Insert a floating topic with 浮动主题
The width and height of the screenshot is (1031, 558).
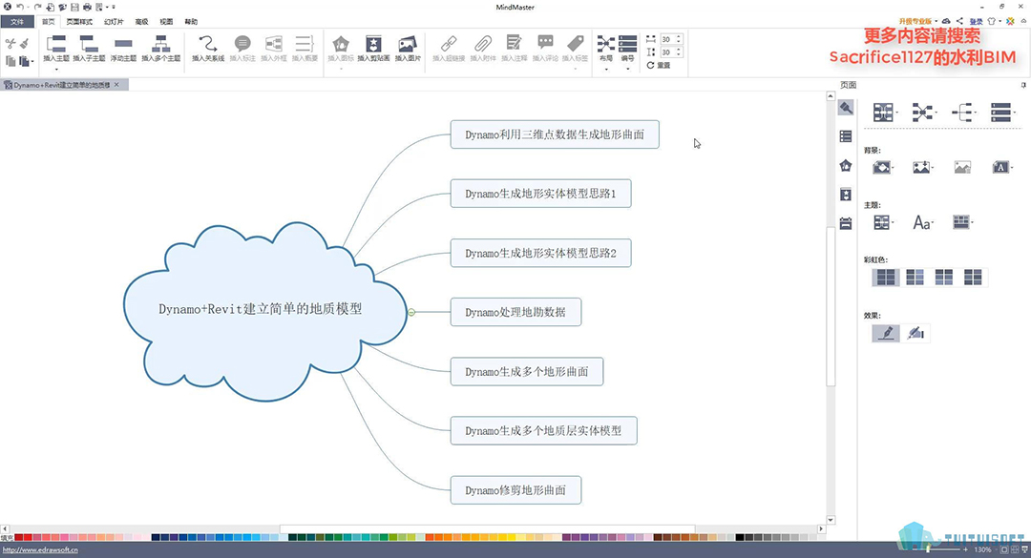pyautogui.click(x=123, y=45)
